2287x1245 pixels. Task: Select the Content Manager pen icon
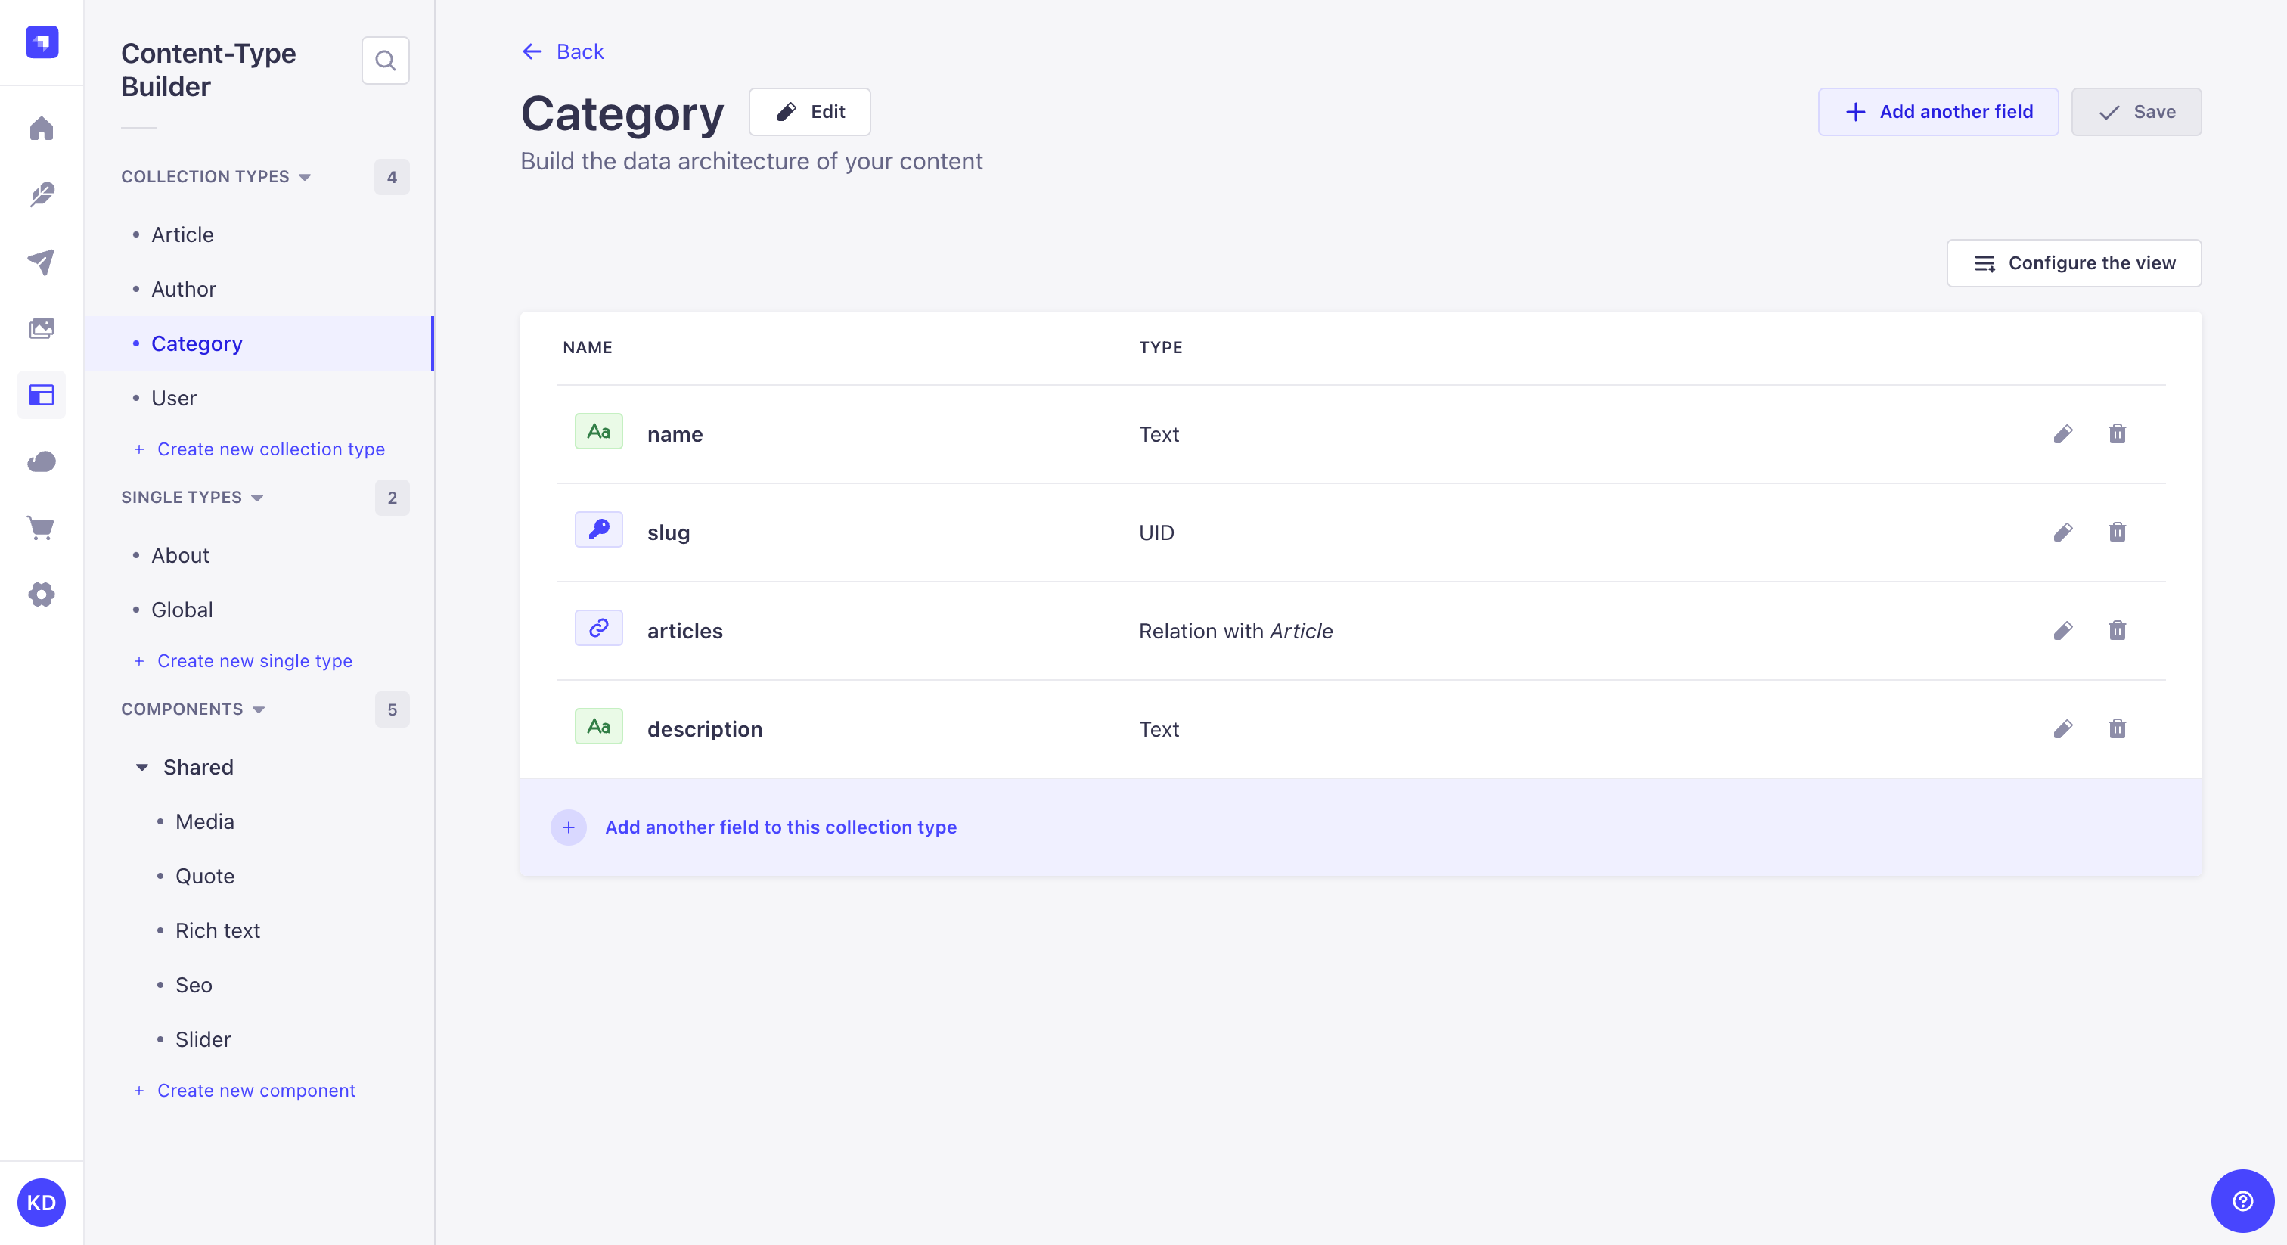coord(41,194)
